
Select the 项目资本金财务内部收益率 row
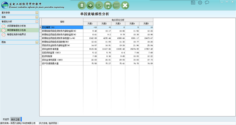point(62,45)
